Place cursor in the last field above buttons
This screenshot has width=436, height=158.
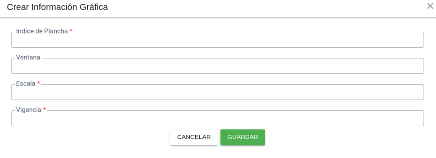pos(218,118)
